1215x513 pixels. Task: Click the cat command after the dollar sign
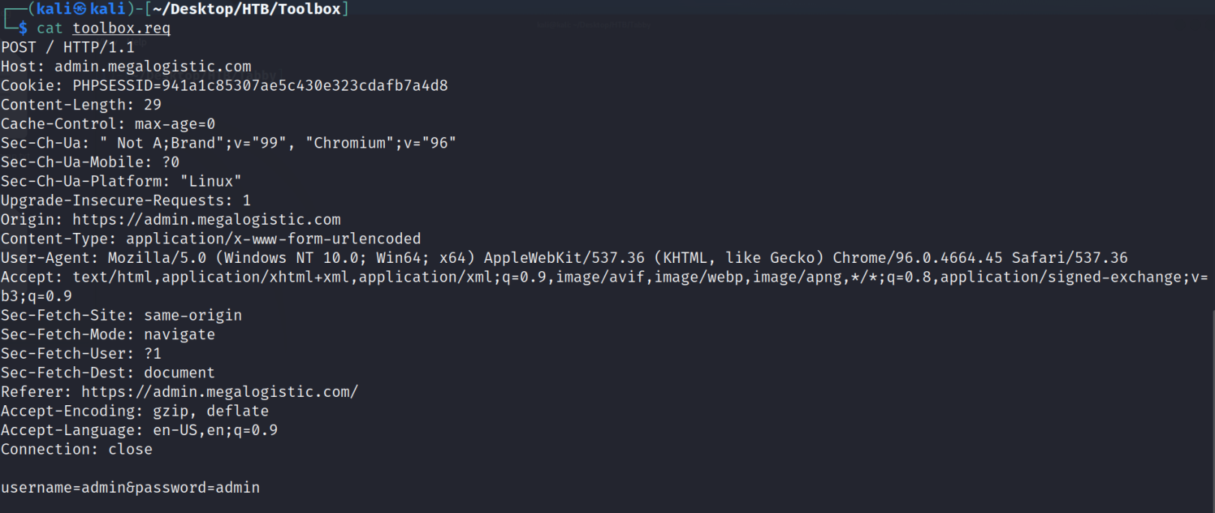(x=49, y=28)
